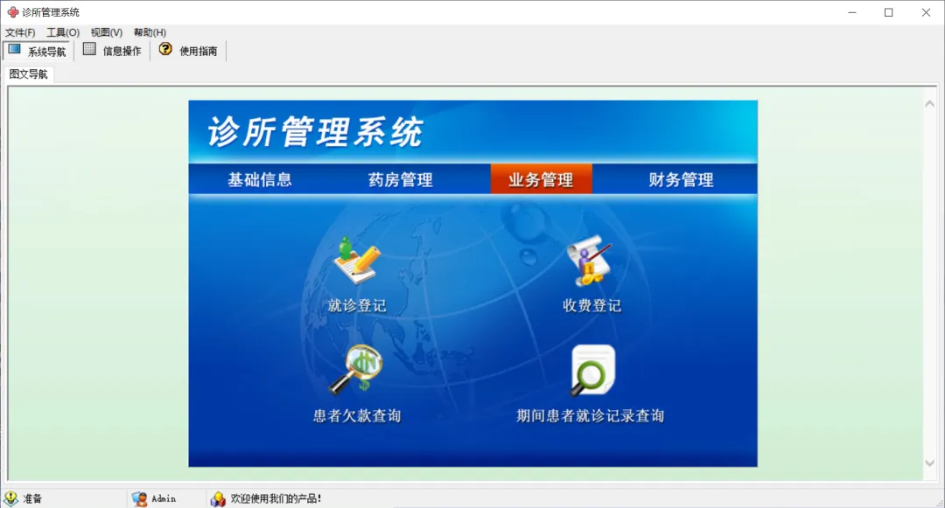Screen dimensions: 945x508
Task: Click the Admin username text
Action: (164, 499)
